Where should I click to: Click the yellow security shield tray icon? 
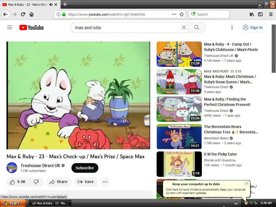coord(246,203)
